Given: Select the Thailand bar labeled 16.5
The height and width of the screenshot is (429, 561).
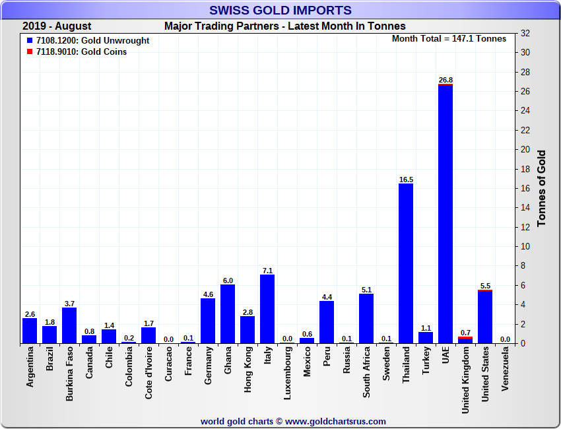Looking at the screenshot, I should pyautogui.click(x=406, y=264).
